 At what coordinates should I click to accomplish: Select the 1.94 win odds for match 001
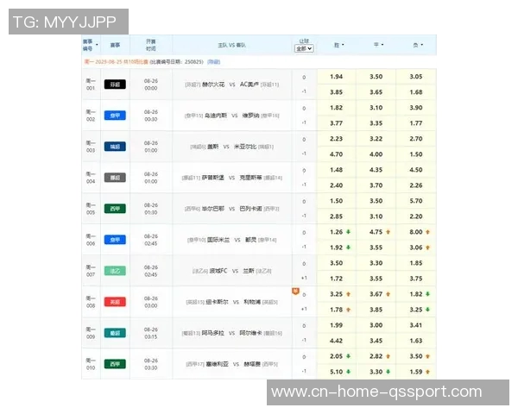coord(337,77)
